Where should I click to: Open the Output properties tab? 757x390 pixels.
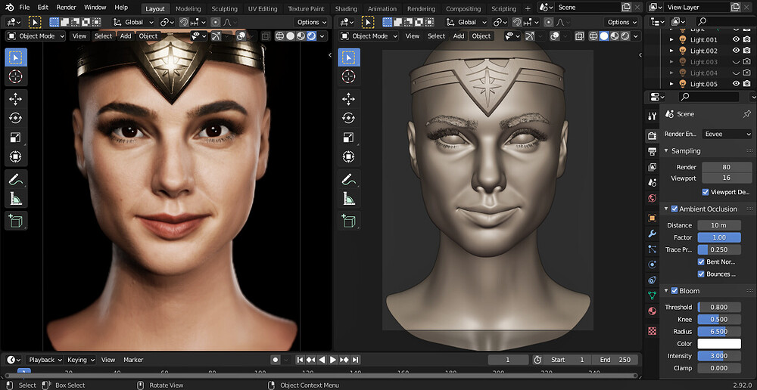point(653,151)
